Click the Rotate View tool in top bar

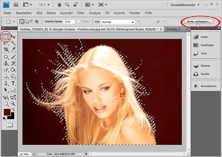pos(75,5)
